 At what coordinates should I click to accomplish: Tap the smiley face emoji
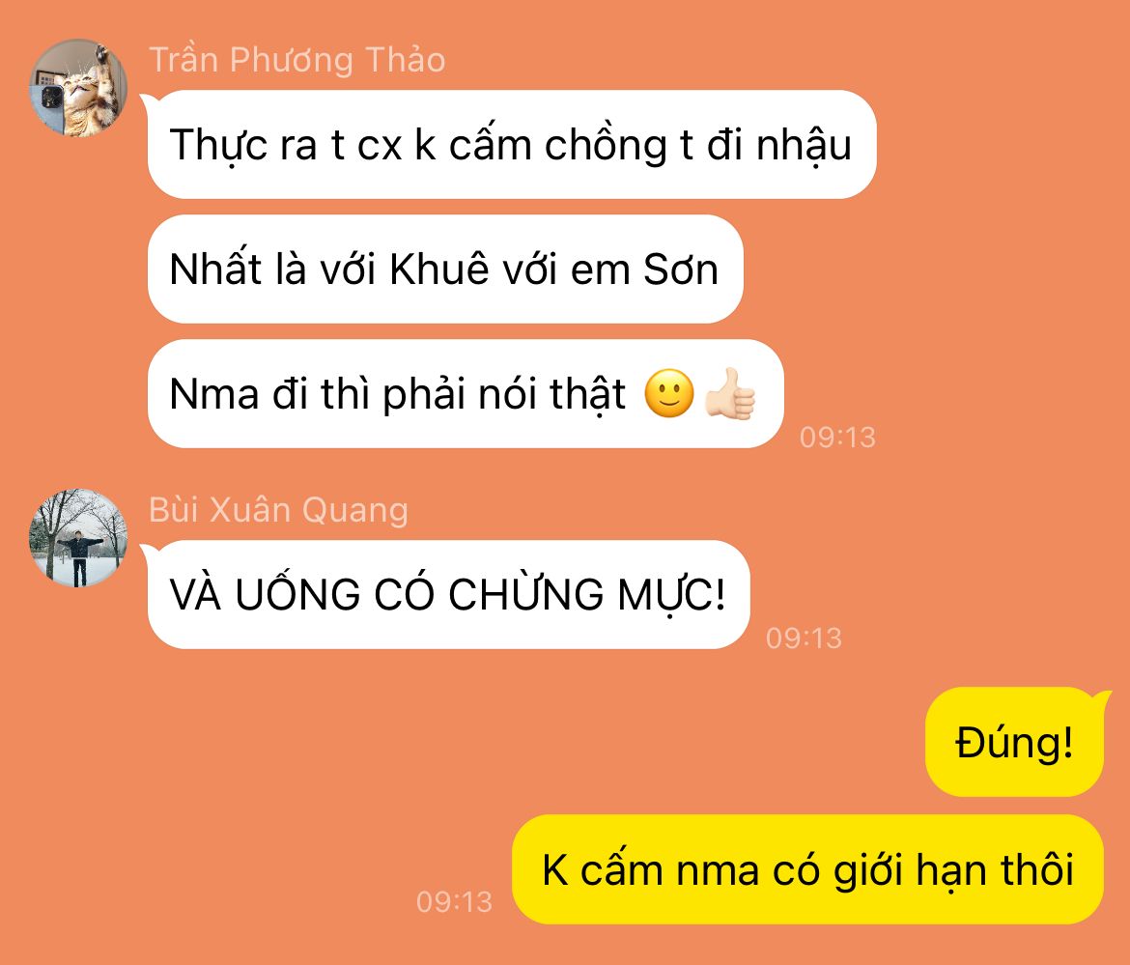click(x=668, y=393)
